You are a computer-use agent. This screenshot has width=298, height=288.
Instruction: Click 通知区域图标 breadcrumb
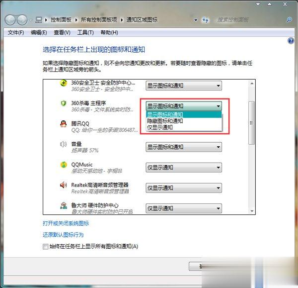point(142,20)
